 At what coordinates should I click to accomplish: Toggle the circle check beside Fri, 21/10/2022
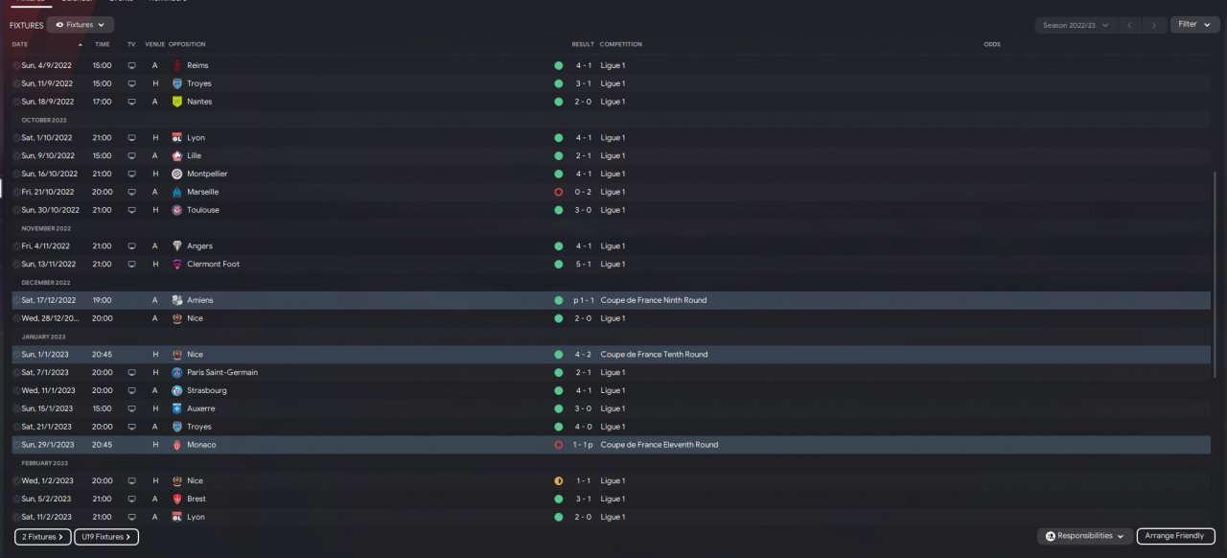tap(16, 192)
